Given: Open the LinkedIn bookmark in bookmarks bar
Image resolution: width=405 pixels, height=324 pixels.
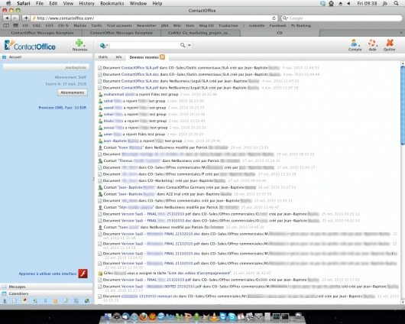Looking at the screenshot, I should (257, 25).
